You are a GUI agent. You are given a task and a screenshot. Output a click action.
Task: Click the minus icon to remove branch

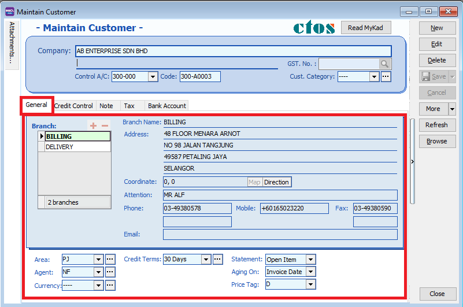point(105,125)
